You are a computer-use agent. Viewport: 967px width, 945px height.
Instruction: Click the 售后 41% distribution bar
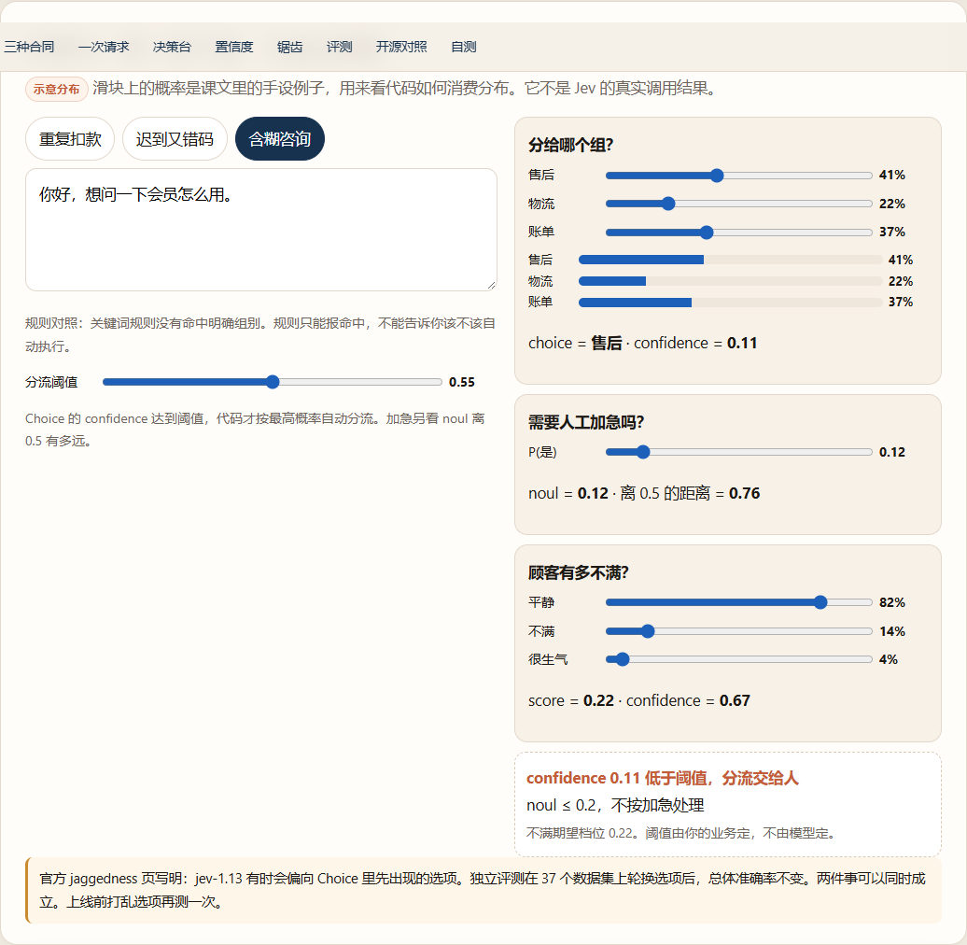[x=730, y=260]
